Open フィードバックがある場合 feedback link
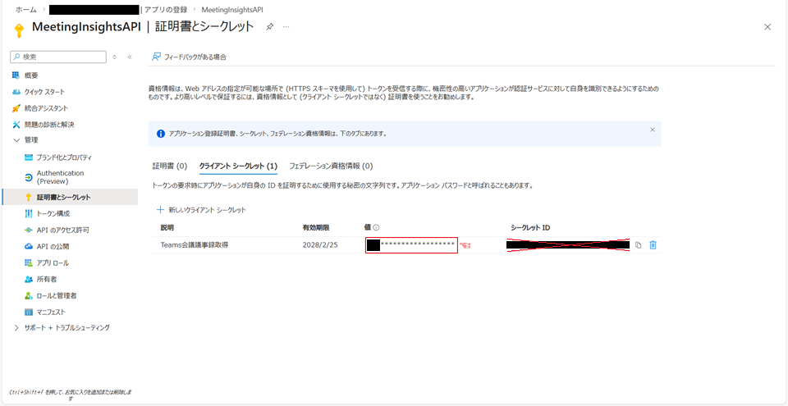Viewport: 788px width, 406px height. pos(189,57)
